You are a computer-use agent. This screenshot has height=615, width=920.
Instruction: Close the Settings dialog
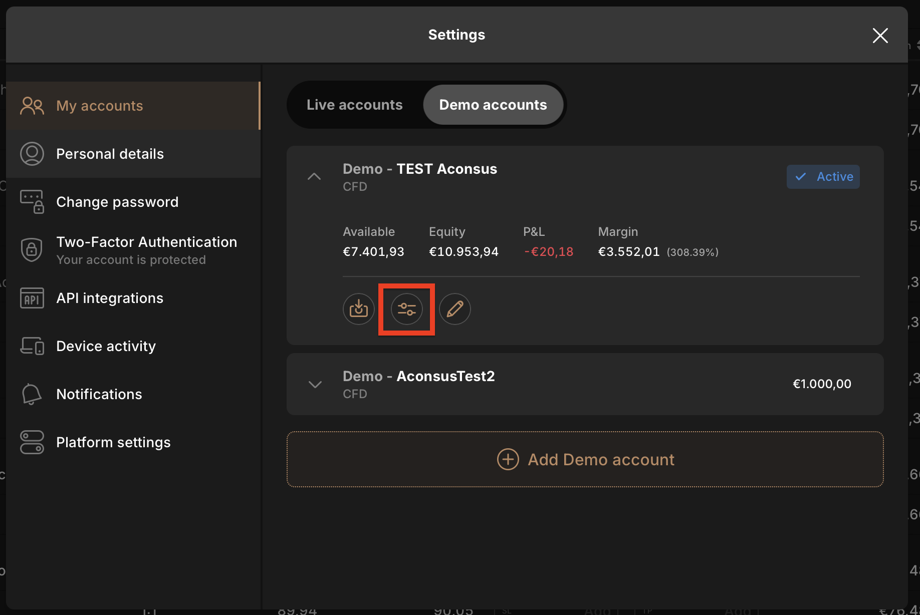click(880, 36)
